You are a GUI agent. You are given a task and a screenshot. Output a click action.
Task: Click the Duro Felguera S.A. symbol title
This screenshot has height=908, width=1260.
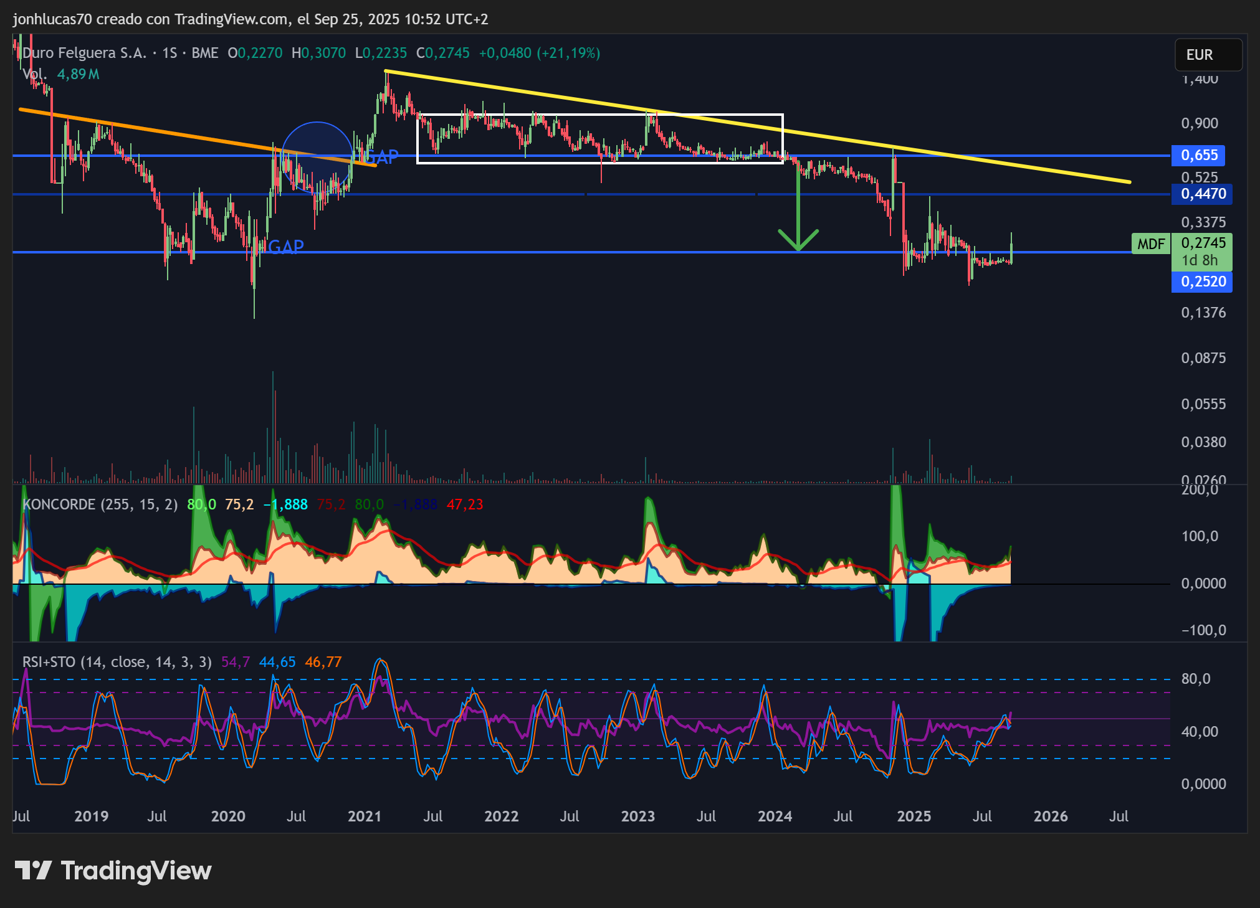tap(85, 53)
